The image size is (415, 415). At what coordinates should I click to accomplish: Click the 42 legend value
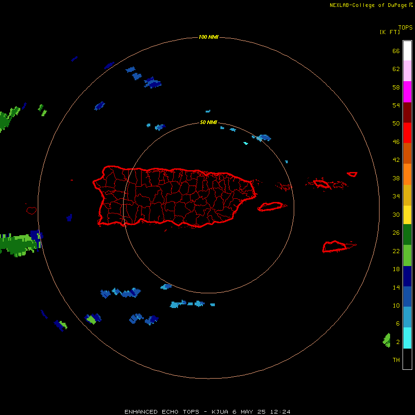[396, 160]
